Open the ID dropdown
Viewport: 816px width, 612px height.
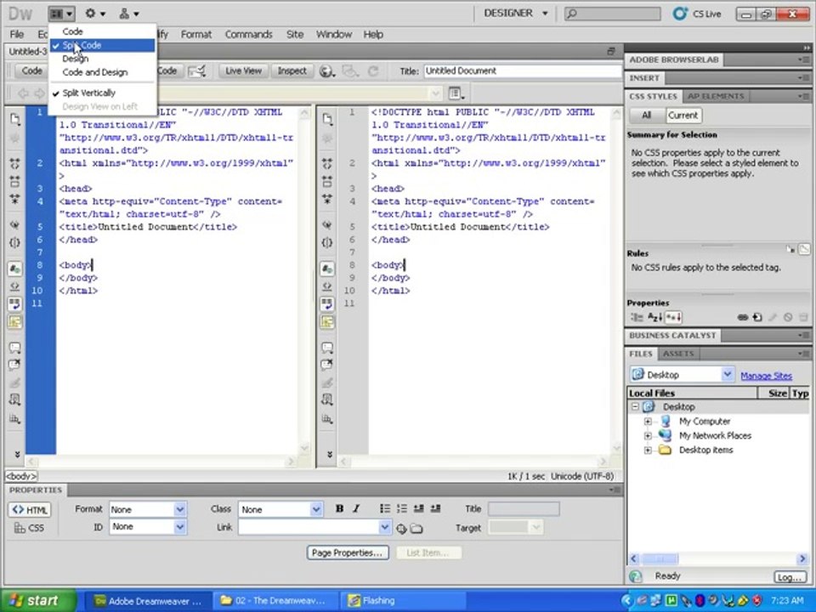pos(147,527)
